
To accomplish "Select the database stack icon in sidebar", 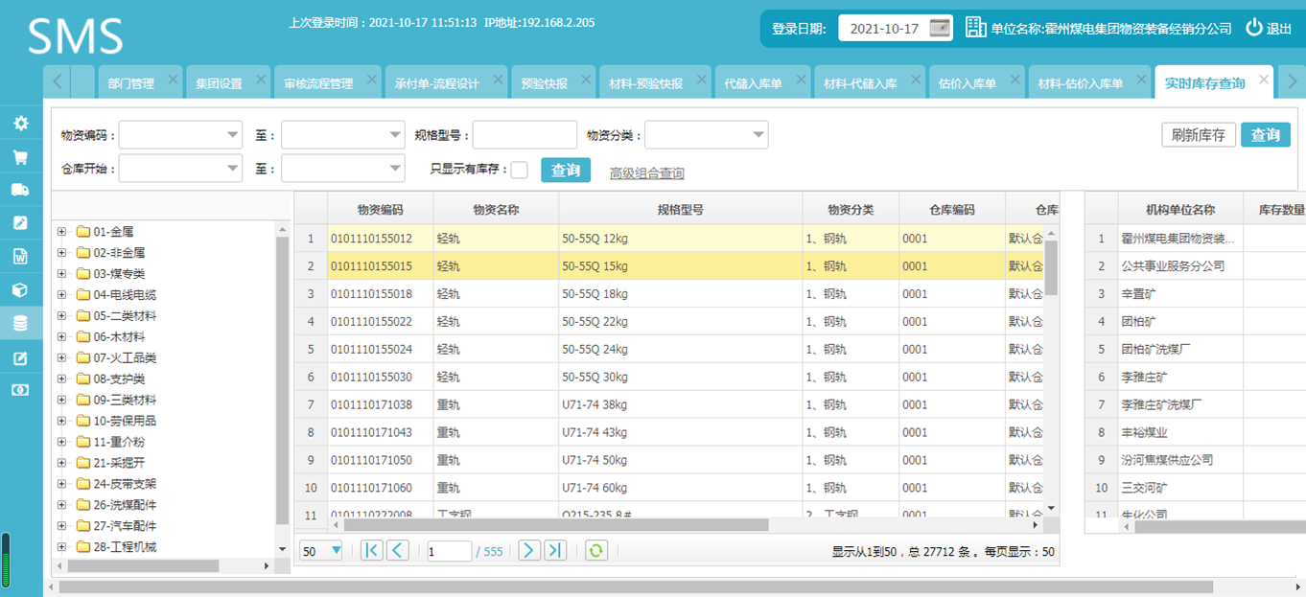I will pos(20,323).
